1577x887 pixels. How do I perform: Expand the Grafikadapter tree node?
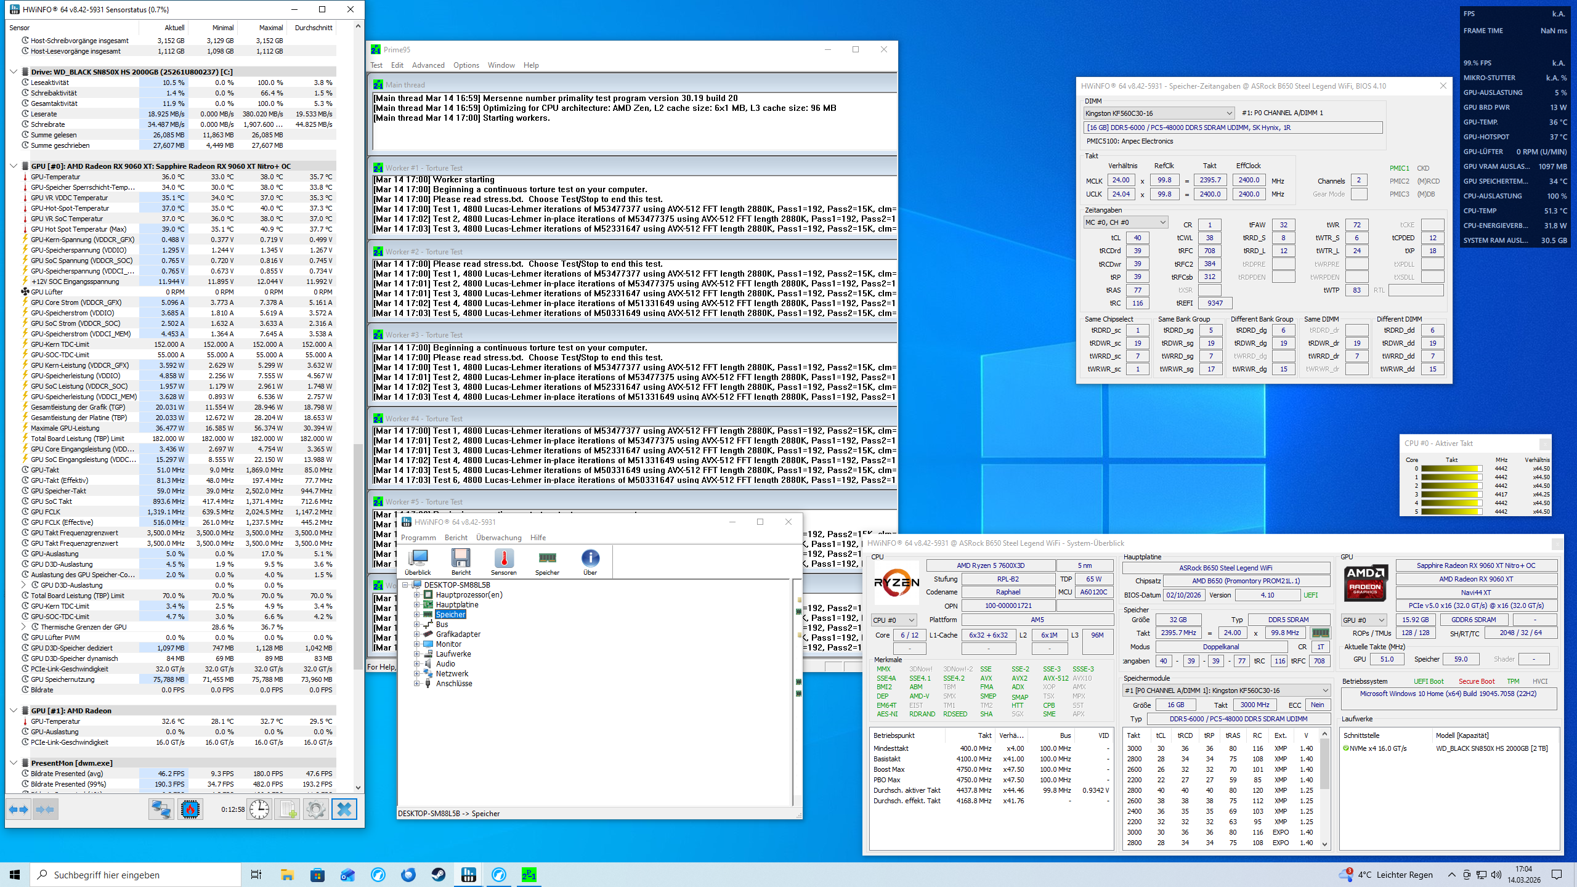(417, 634)
